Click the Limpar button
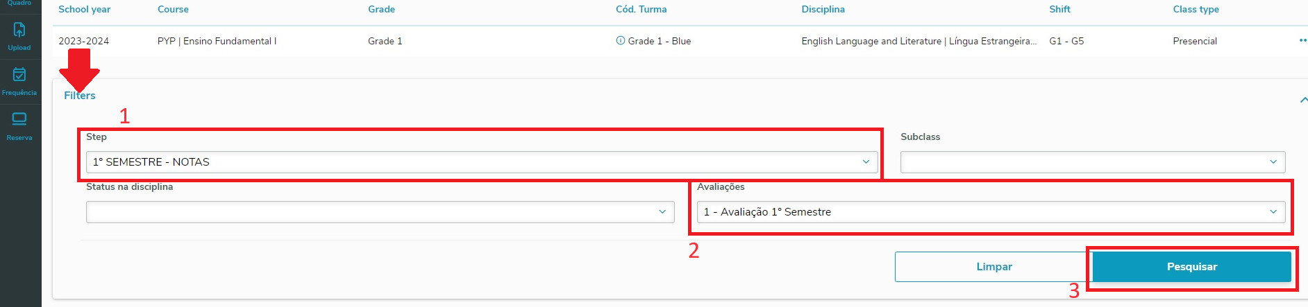 point(993,267)
